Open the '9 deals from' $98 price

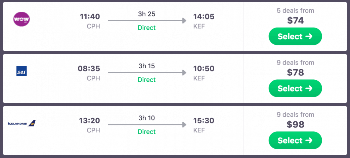point(296,125)
